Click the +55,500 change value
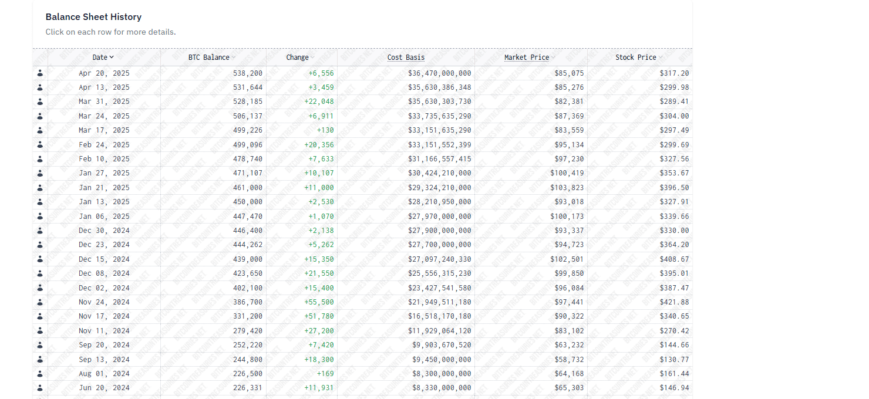This screenshot has width=869, height=399. tap(319, 302)
